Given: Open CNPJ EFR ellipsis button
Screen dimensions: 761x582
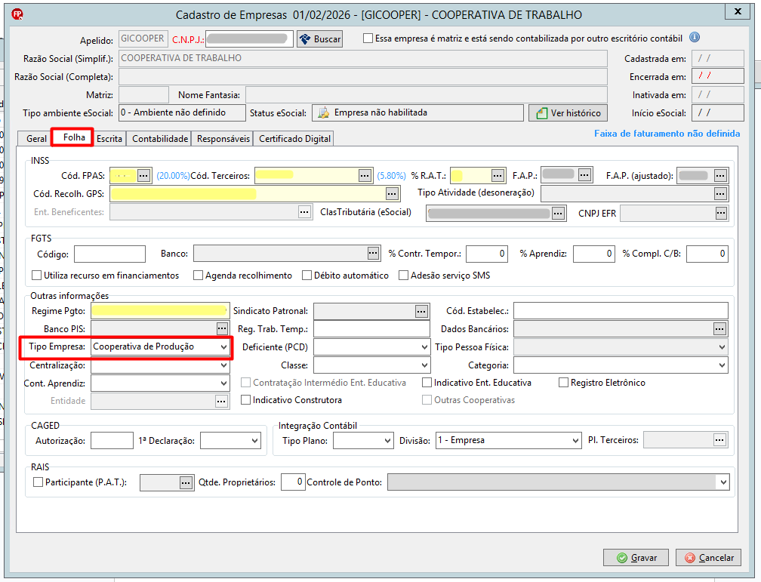Looking at the screenshot, I should [x=721, y=213].
